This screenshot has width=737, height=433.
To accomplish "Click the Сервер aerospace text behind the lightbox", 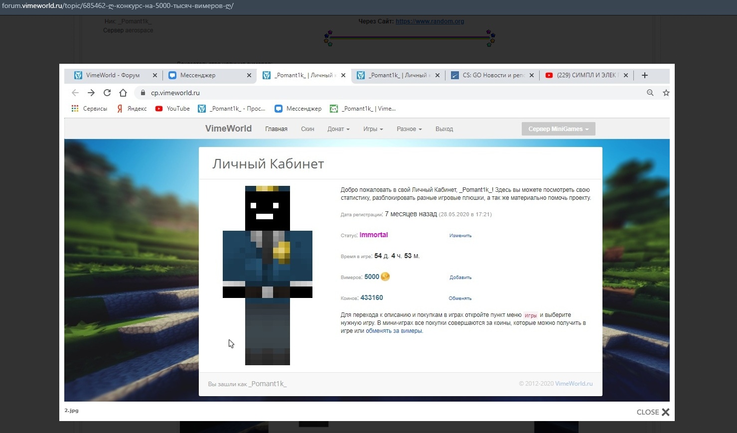I will (x=128, y=30).
